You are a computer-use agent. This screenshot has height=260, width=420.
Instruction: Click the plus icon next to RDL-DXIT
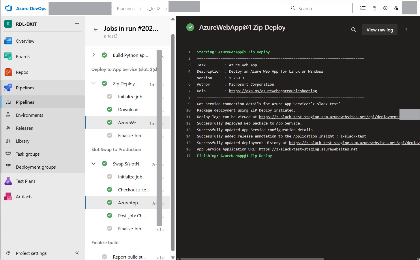pyautogui.click(x=77, y=24)
